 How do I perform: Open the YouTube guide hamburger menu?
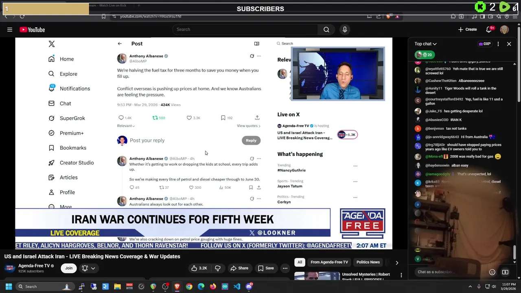point(10,29)
